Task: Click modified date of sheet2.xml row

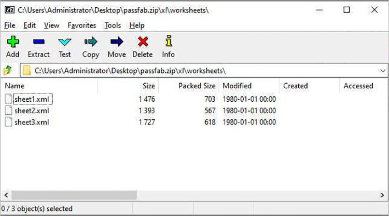Action: (x=249, y=111)
